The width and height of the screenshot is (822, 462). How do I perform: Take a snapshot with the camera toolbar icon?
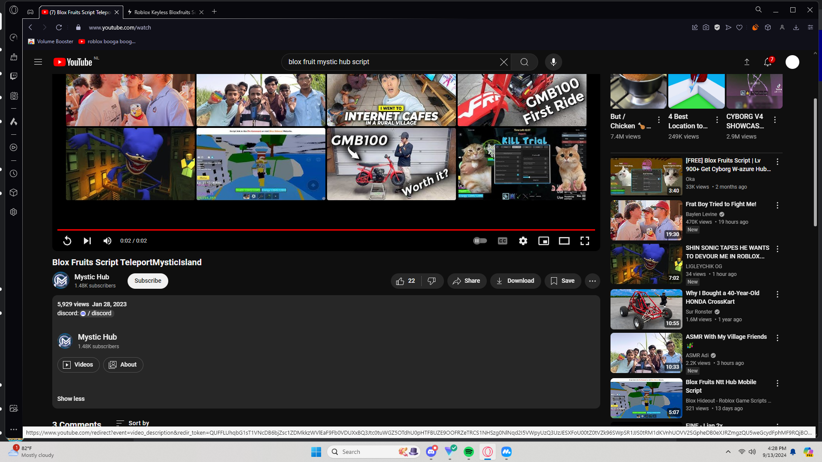click(706, 27)
